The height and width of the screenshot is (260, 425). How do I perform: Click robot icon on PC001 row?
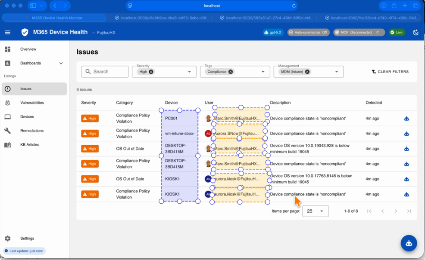[406, 119]
